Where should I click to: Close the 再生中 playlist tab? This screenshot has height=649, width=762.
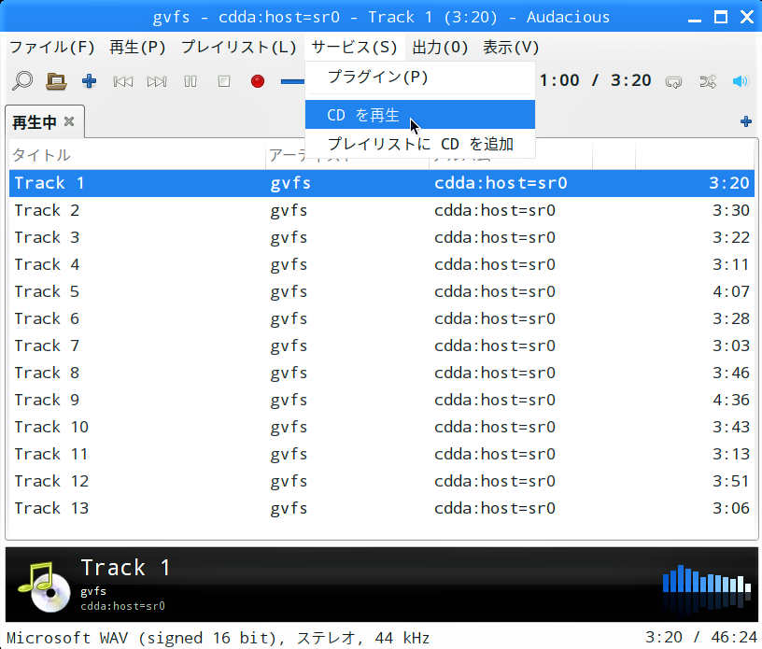69,121
